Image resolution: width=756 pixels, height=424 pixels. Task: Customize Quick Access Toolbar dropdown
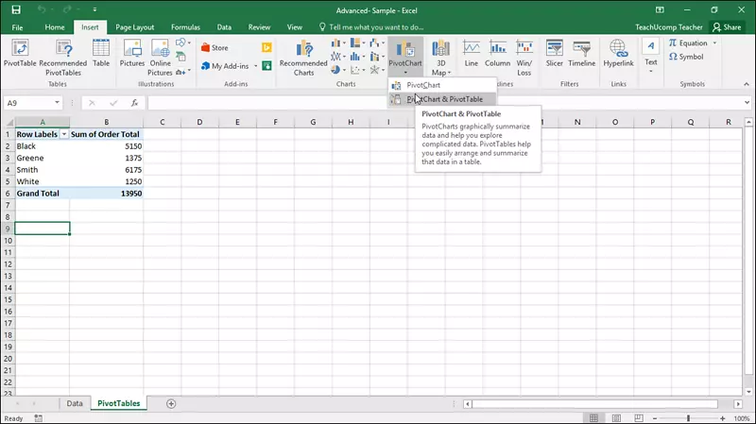(x=94, y=9)
